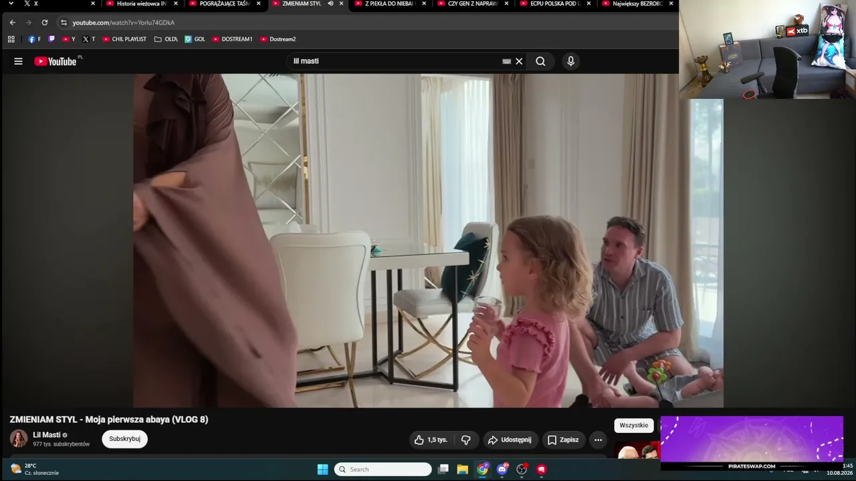Open Task View on the taskbar
Viewport: 856px width, 481px height.
(x=443, y=469)
